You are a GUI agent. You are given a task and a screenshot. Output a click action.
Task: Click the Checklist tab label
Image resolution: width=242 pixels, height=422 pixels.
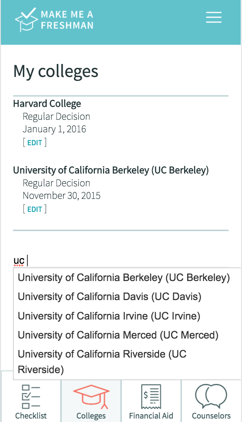[31, 416]
